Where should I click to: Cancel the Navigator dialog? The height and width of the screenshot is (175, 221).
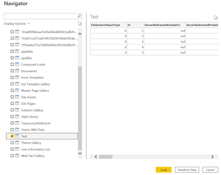pos(210,170)
